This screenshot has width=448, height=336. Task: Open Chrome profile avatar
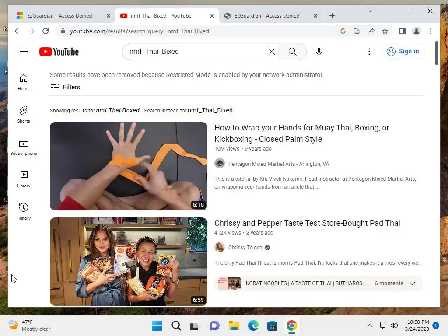pos(416,31)
